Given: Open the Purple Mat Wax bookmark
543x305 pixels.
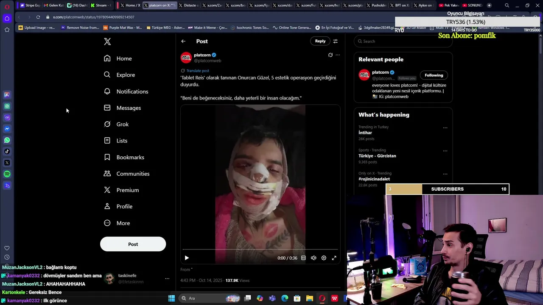Looking at the screenshot, I should pos(123,28).
